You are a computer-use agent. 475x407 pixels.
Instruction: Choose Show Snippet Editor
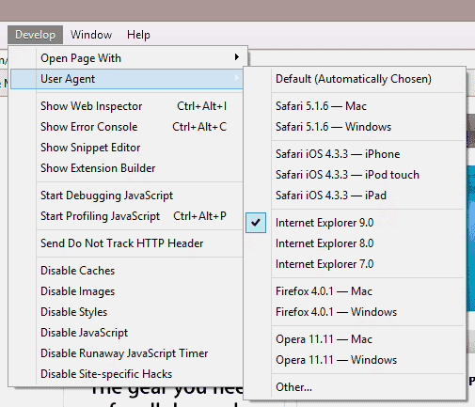pos(127,148)
